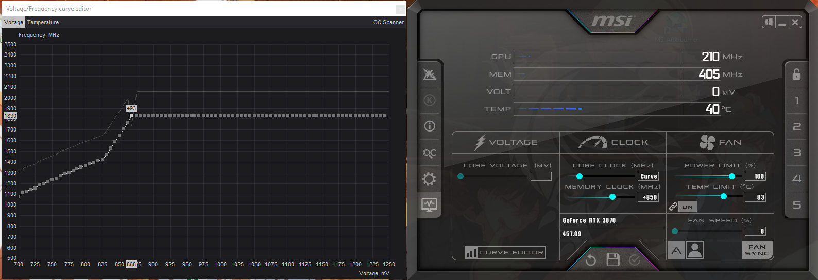Load profile slot 2

click(x=796, y=126)
